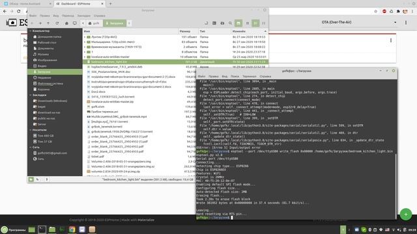Toggle the hide sidebar button in the status bar
This screenshot has width=417, height=234.
coord(46,179)
